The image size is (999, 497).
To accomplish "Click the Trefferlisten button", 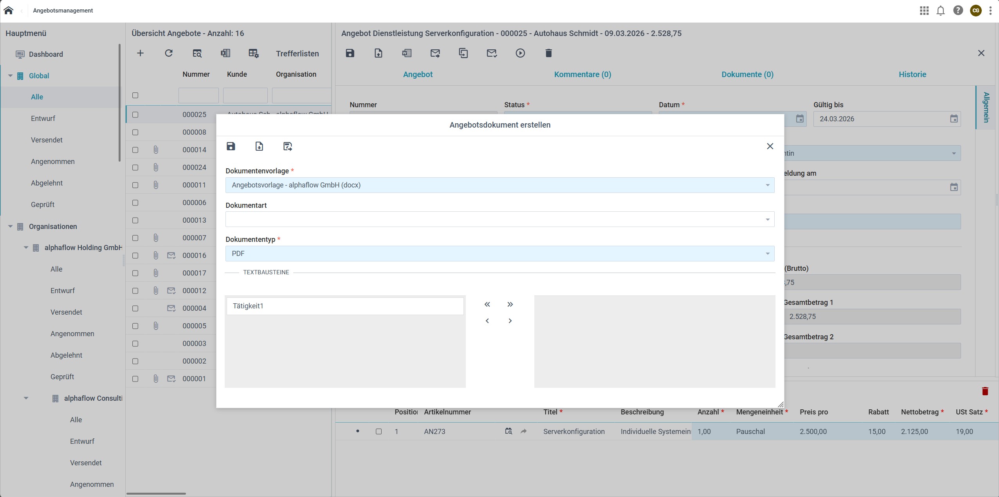I will [x=297, y=54].
